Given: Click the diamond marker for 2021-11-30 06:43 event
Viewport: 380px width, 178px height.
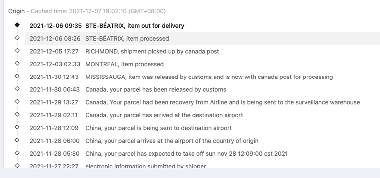Looking at the screenshot, I should 17,89.
